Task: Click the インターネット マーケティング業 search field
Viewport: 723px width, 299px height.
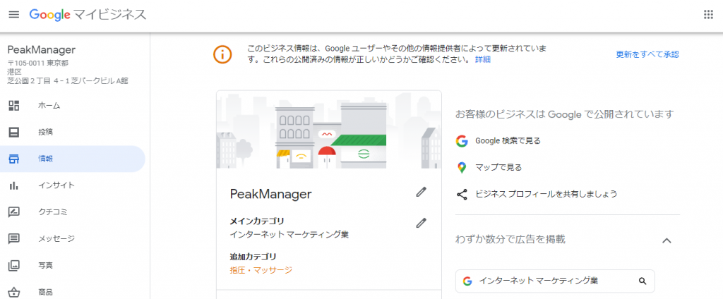Action: (x=555, y=281)
